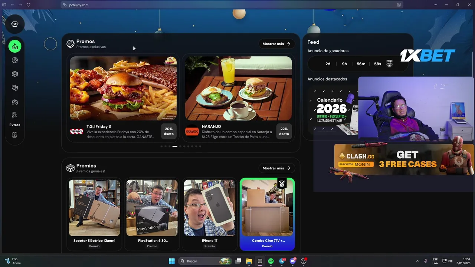Select the green tent home icon in sidebar
The image size is (475, 267).
tap(15, 46)
